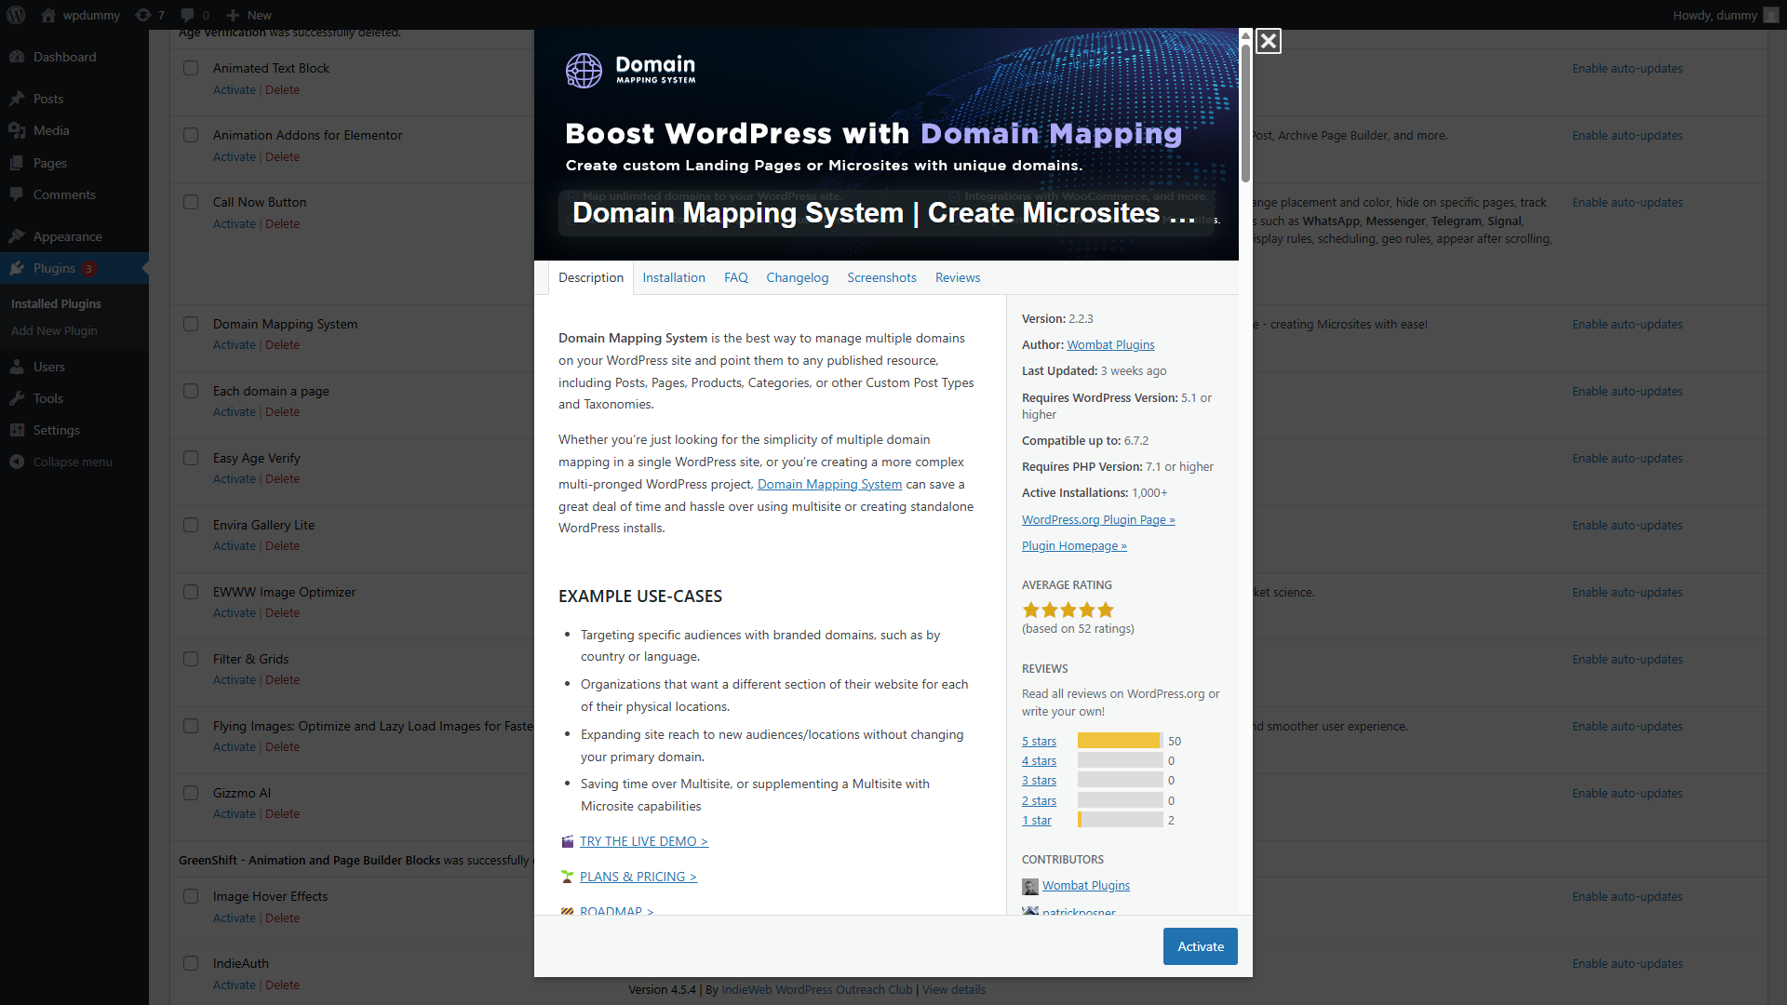Click the 1 star rating bar
Viewport: 1787px width, 1005px height.
pyautogui.click(x=1120, y=820)
